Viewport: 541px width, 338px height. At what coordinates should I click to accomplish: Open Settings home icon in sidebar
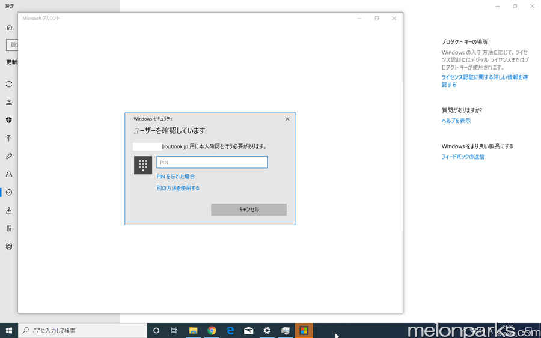click(9, 27)
